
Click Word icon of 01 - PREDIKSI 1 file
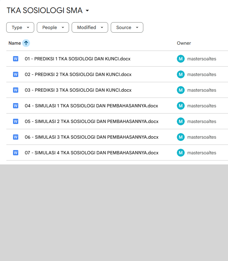pyautogui.click(x=16, y=59)
